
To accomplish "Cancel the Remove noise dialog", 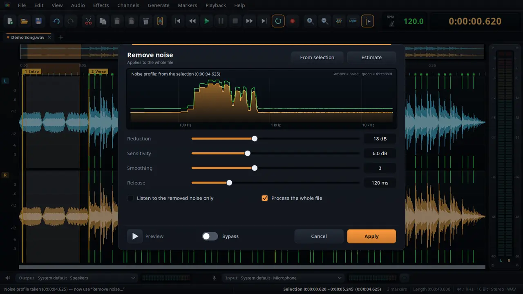I will (319, 236).
